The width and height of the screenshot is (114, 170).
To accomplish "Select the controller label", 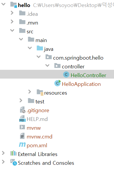I will point(73,67).
